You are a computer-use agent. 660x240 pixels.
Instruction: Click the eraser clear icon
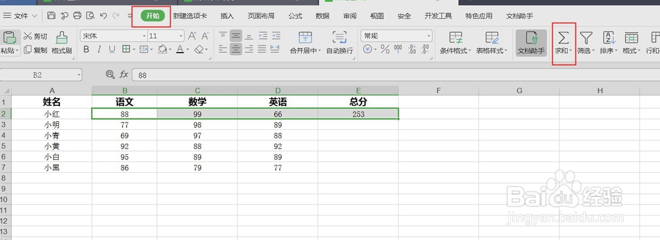198,49
